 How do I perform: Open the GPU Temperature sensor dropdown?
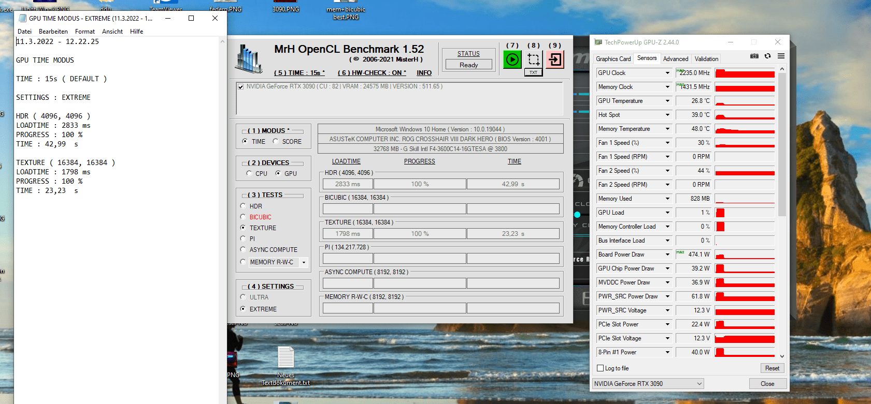pos(667,101)
